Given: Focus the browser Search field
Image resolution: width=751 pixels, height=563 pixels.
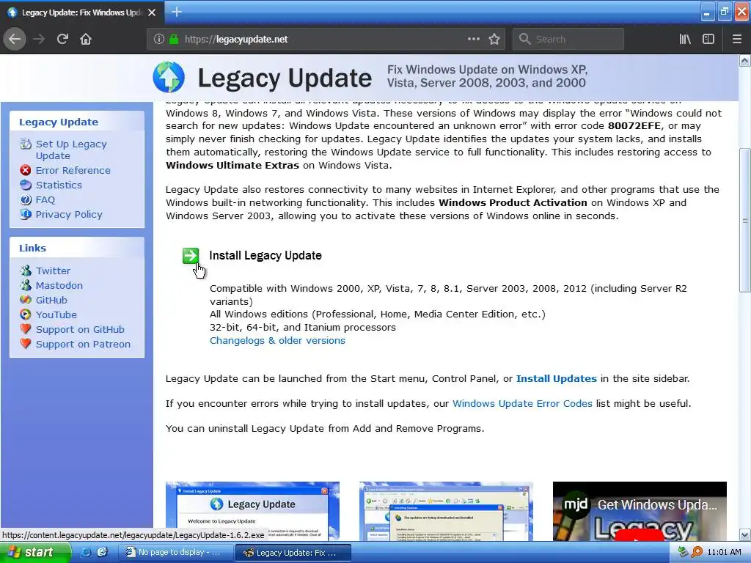Looking at the screenshot, I should [568, 40].
